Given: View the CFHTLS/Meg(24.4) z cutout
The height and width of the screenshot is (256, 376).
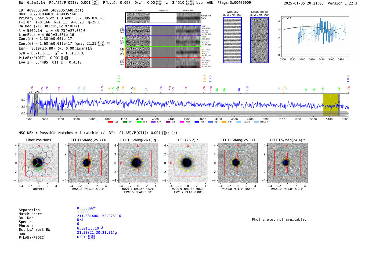Looking at the screenshot, I should click(287, 163).
